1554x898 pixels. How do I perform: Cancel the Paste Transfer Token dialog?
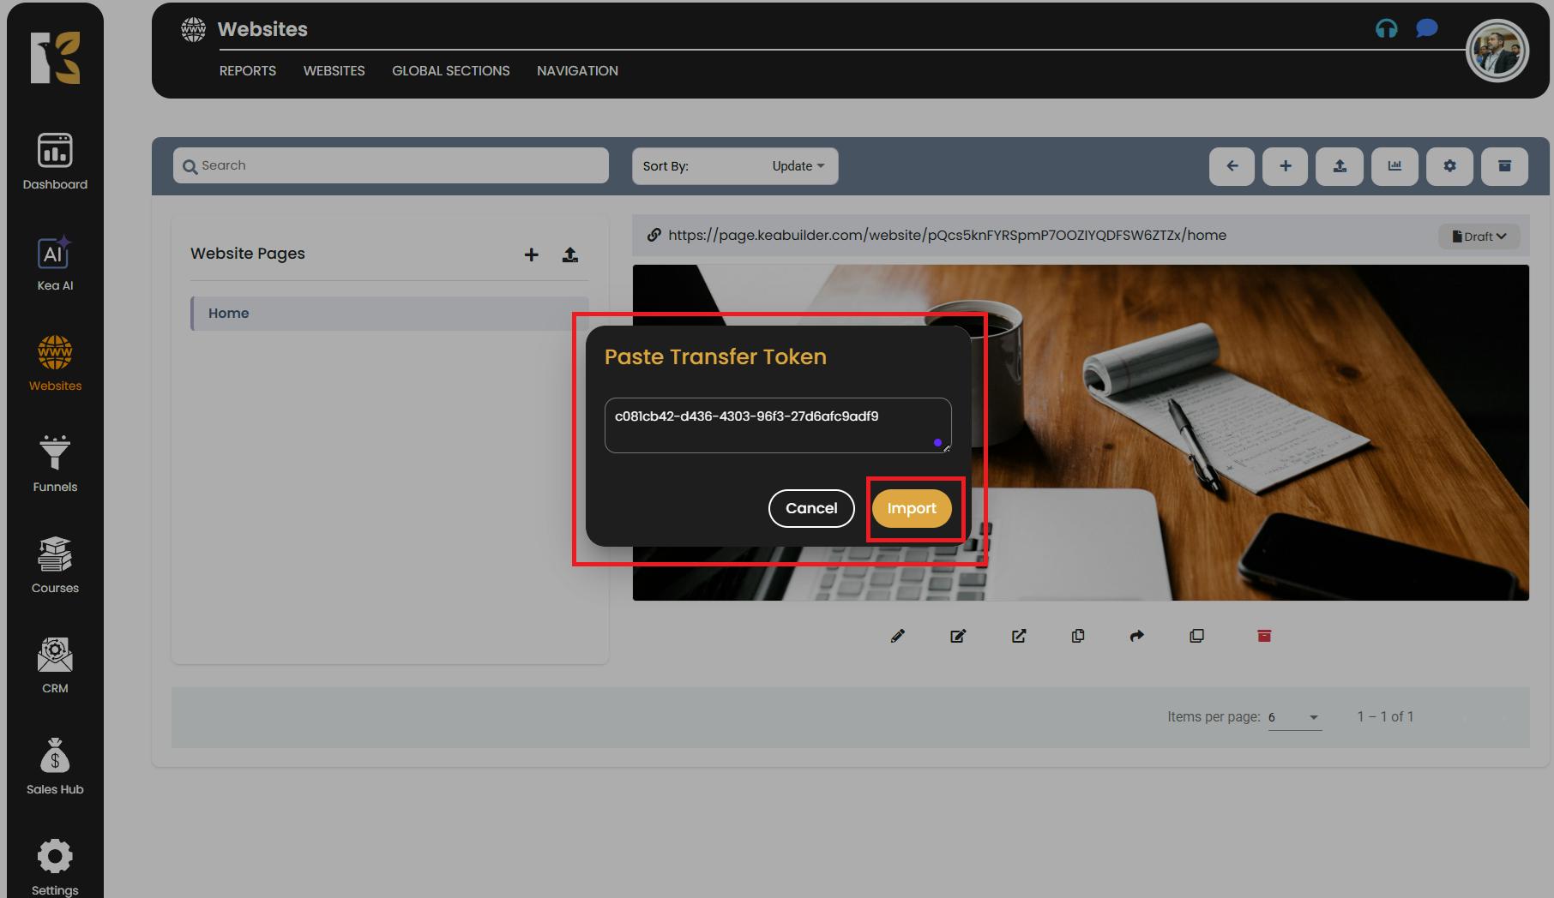coord(810,508)
